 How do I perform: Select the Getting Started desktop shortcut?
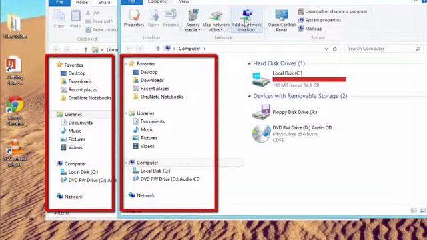point(15,71)
